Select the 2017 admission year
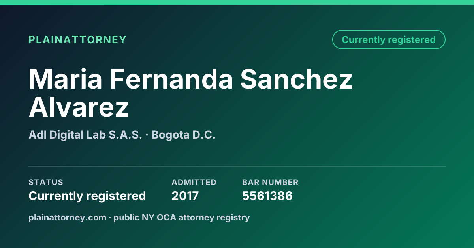 pyautogui.click(x=185, y=196)
